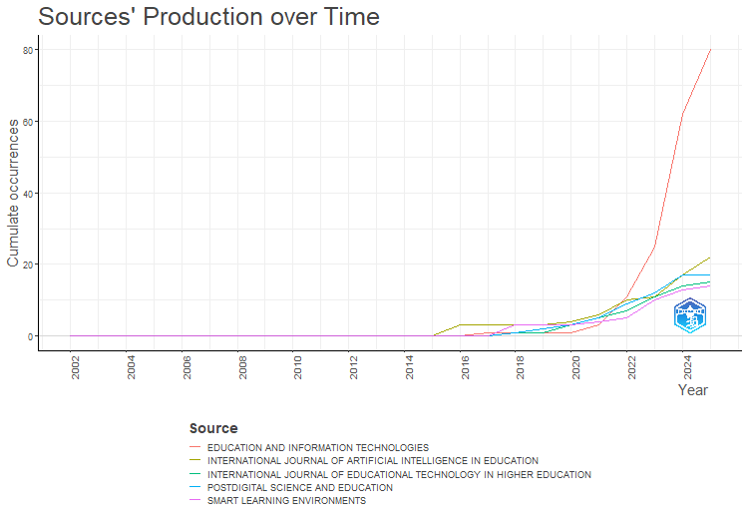Click International Journal of Educational Technology in Higher Education label
The image size is (748, 524).
pos(399,475)
